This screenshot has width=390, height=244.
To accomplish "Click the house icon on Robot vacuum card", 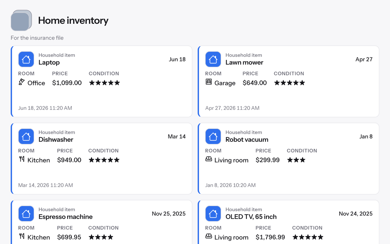I will point(213,136).
